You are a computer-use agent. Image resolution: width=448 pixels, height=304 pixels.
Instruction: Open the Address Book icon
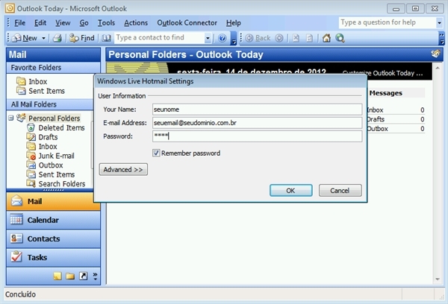(x=107, y=38)
